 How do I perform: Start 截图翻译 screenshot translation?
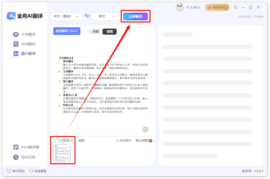coord(66,31)
